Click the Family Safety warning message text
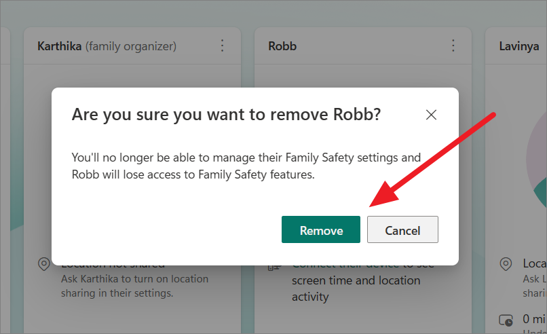The height and width of the screenshot is (334, 547). click(246, 166)
